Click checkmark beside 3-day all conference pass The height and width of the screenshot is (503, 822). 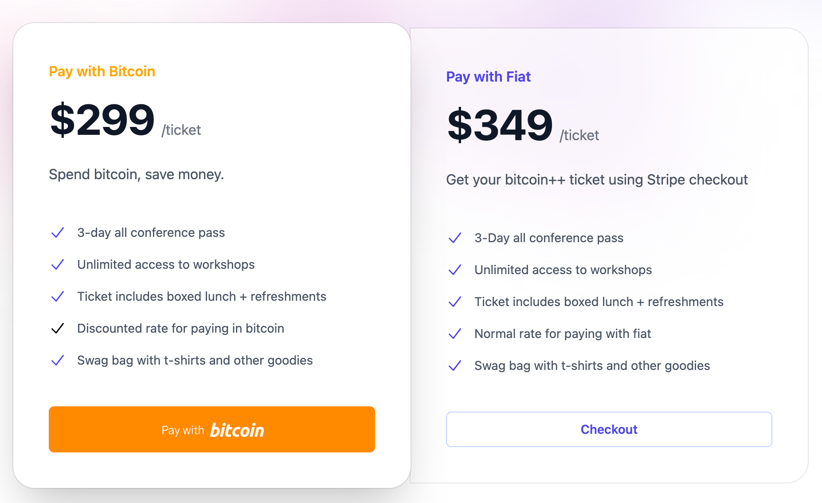tap(58, 232)
